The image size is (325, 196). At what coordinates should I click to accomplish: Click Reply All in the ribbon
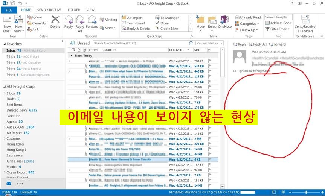click(x=80, y=24)
